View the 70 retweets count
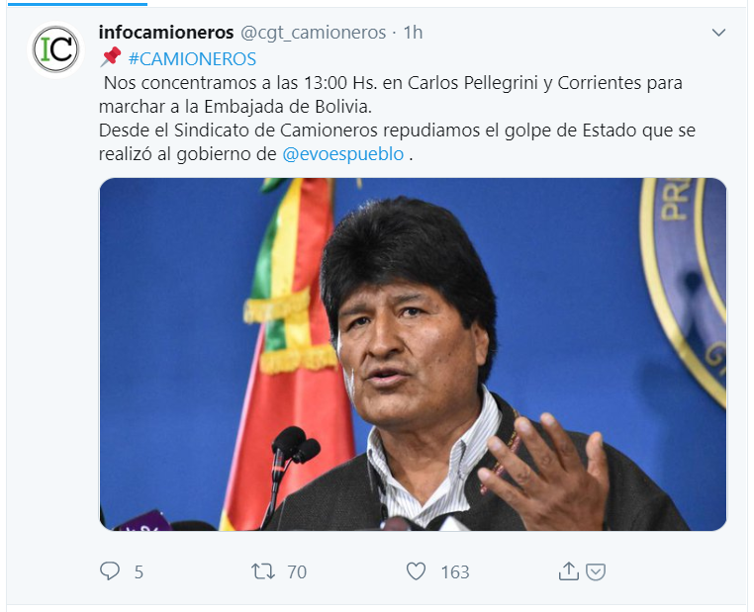Viewport: 754px width, 612px height. coord(297,572)
